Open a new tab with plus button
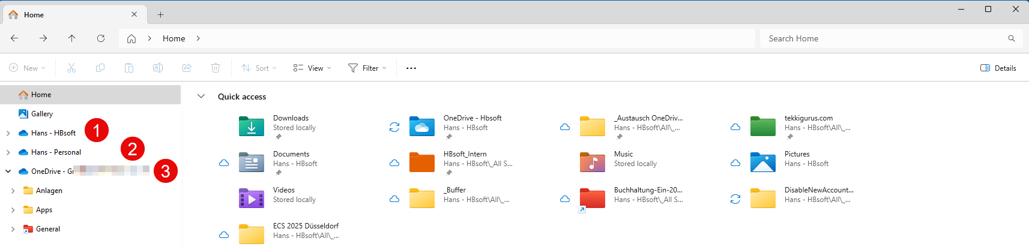 coord(160,14)
